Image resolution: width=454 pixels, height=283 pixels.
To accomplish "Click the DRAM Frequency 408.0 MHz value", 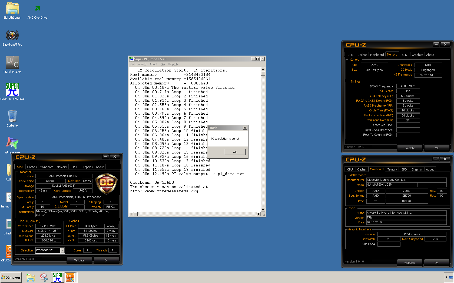I will click(408, 86).
